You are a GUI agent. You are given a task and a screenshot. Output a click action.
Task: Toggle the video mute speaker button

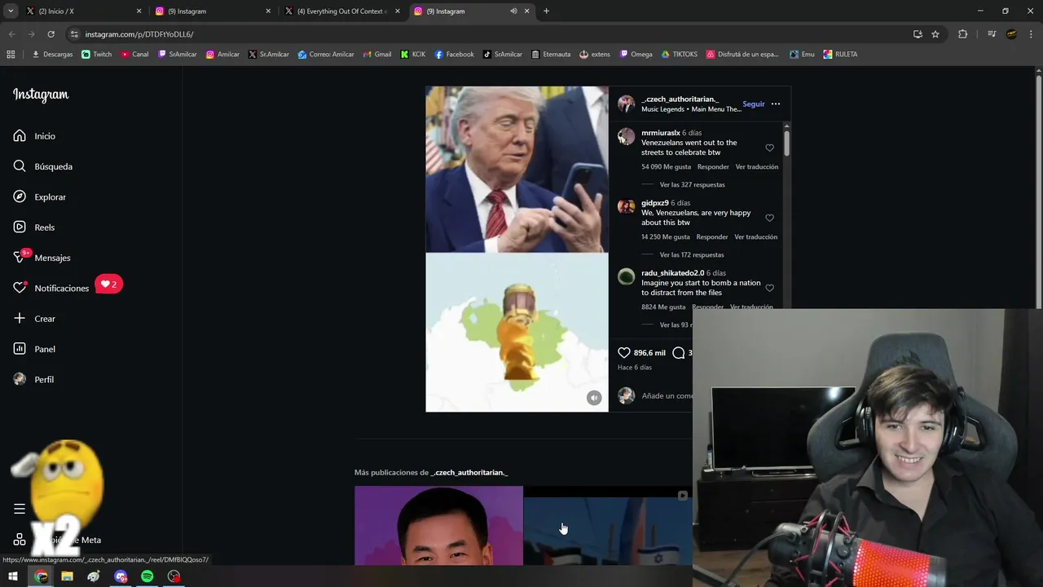[594, 398]
